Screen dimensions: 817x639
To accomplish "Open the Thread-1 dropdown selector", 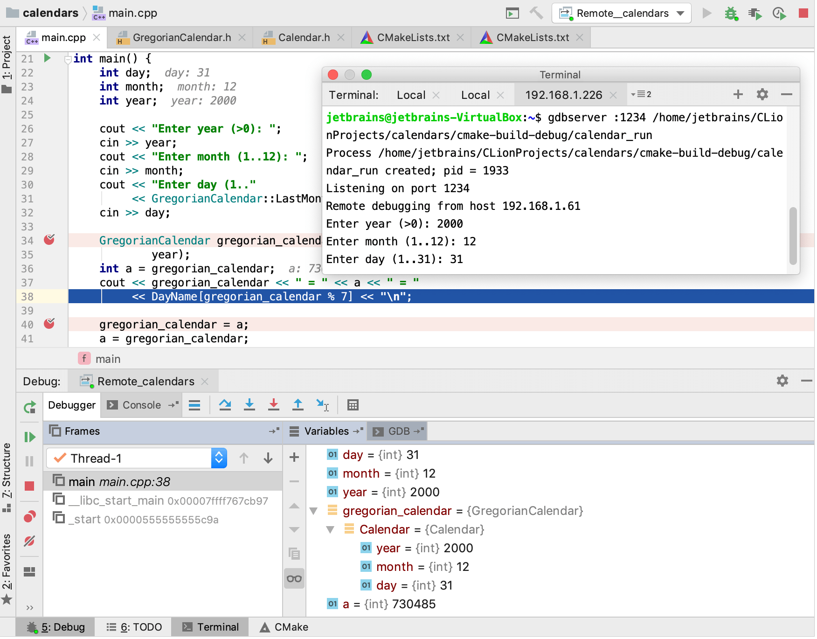I will click(x=218, y=458).
